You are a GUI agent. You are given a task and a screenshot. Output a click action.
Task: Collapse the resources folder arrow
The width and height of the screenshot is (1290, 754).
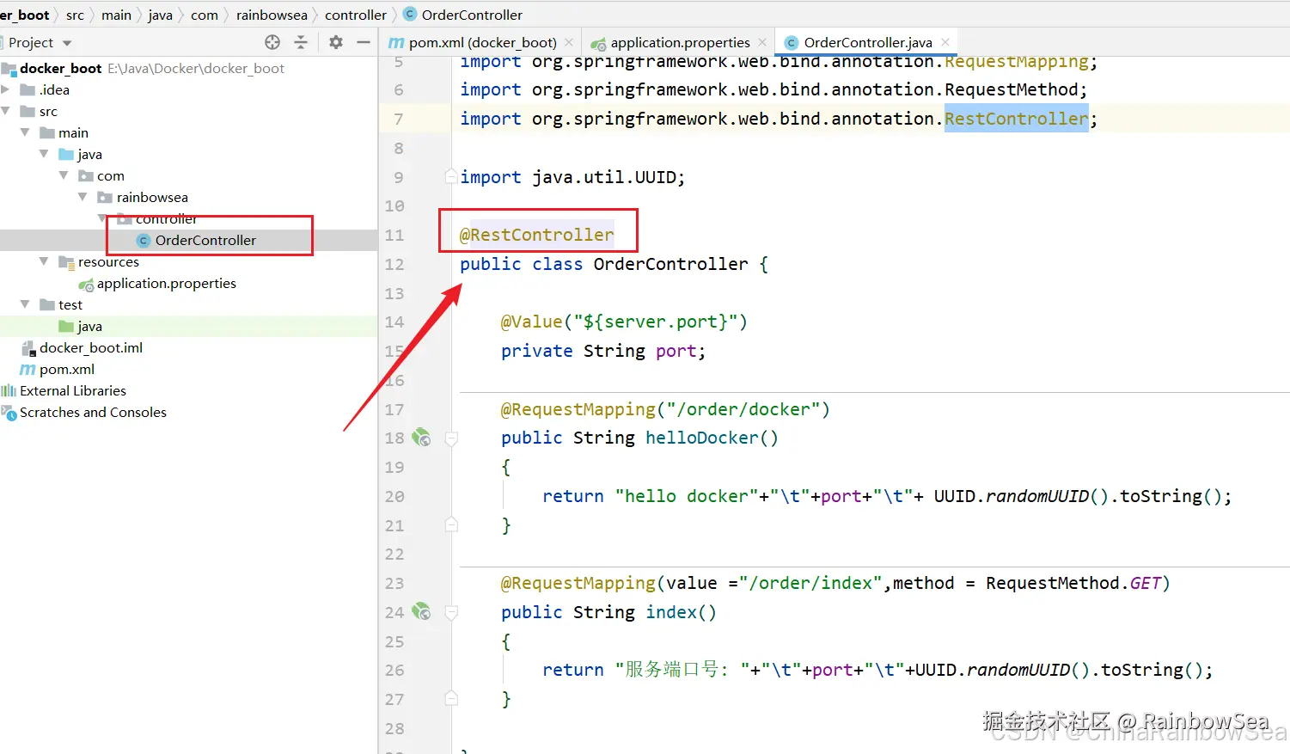pyautogui.click(x=44, y=261)
